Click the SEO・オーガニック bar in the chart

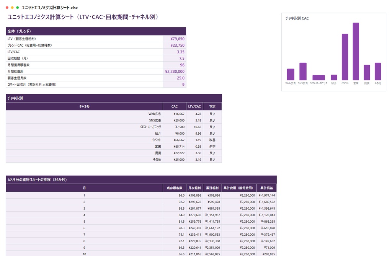(x=318, y=78)
